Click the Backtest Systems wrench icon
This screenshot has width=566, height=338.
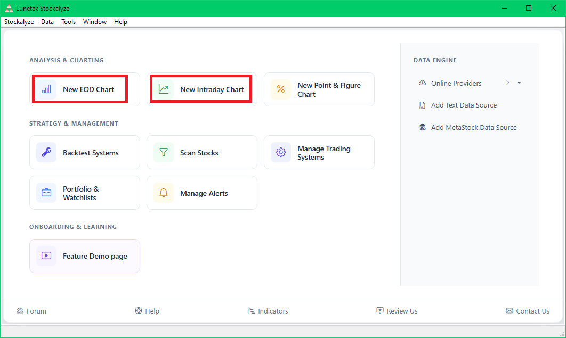[x=46, y=152]
